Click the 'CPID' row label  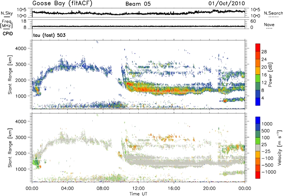[x=8, y=34]
